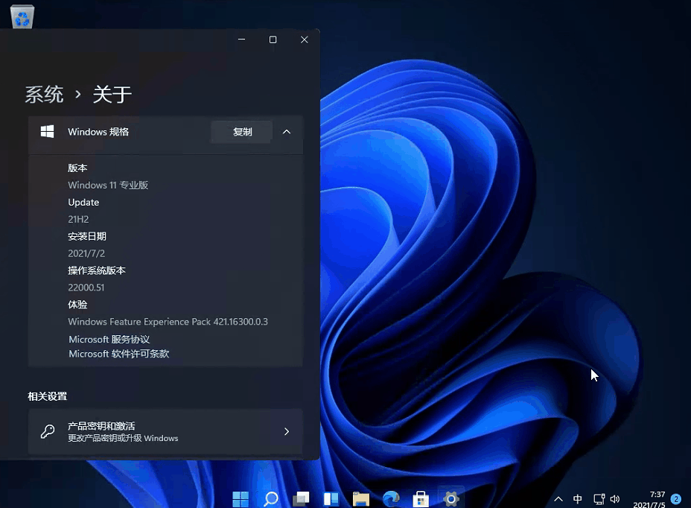Open the Microsoft 服务协议 link
The height and width of the screenshot is (508, 691).
(109, 339)
